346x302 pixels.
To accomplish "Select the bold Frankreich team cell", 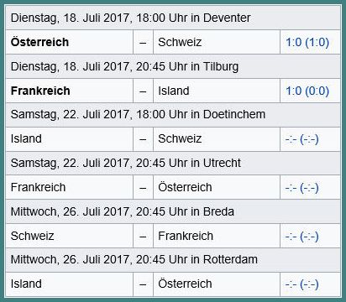I will [x=70, y=91].
